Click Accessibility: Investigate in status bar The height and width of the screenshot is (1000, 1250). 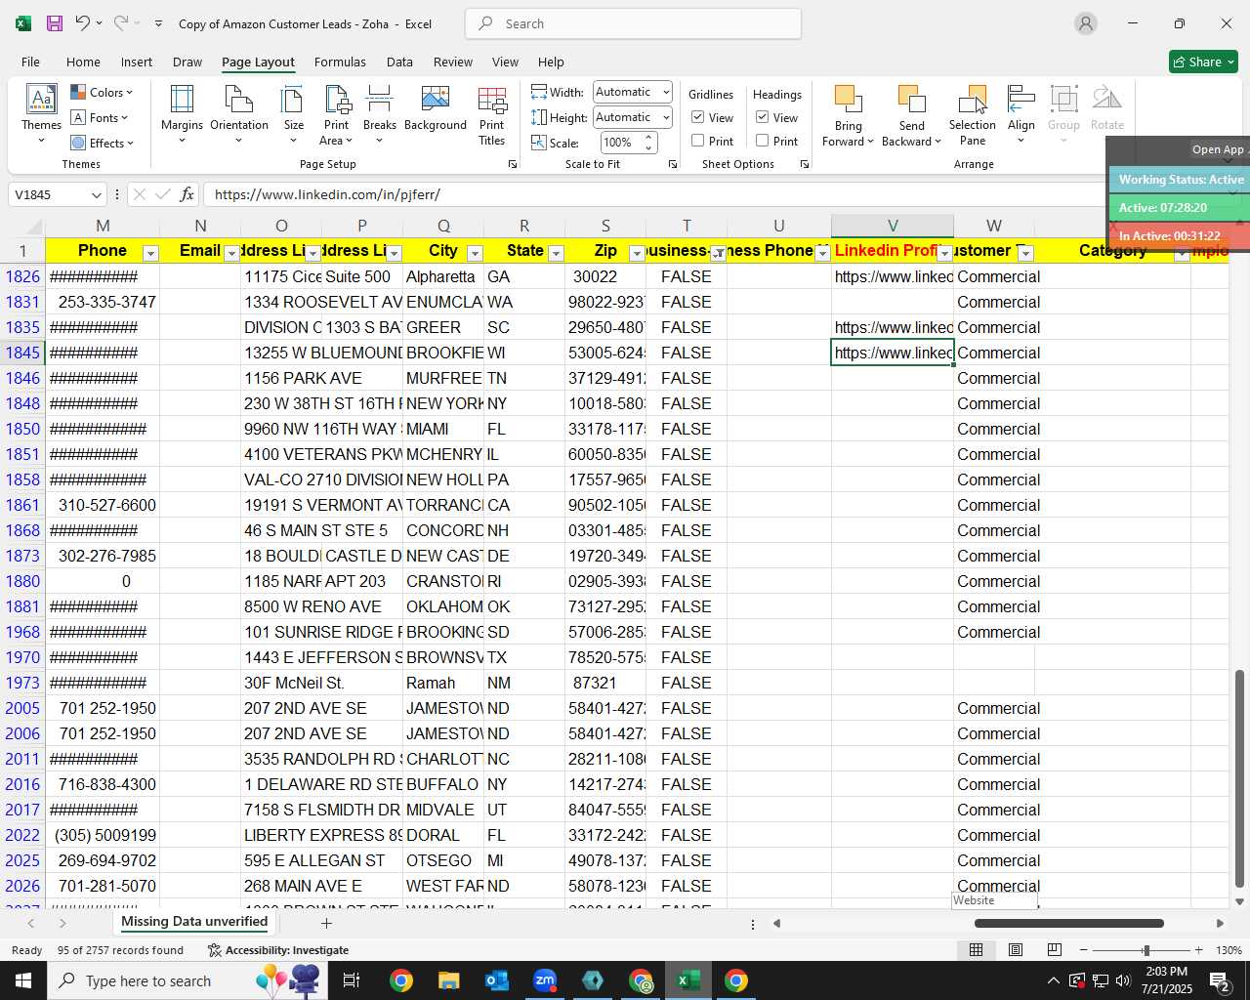point(278,950)
